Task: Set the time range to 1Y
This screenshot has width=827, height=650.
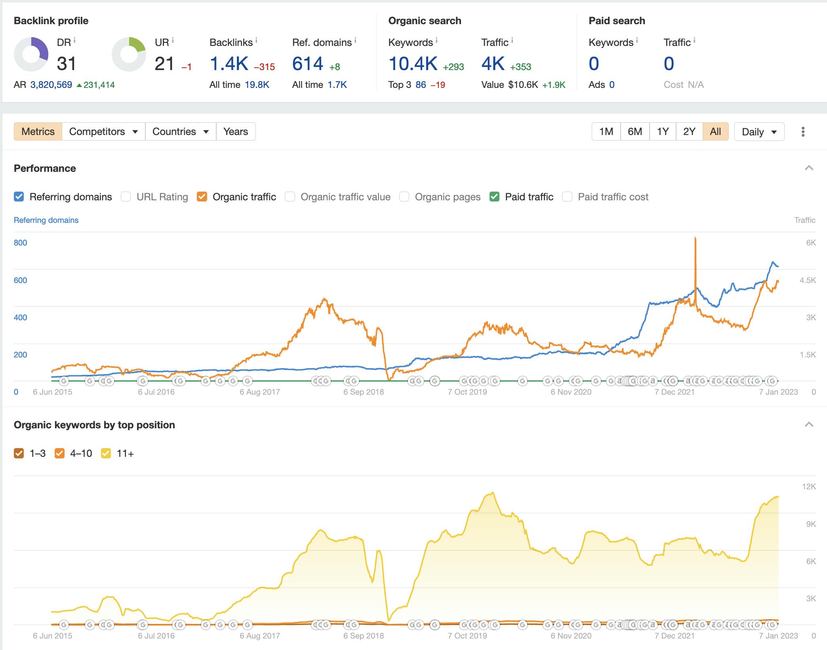Action: tap(663, 131)
